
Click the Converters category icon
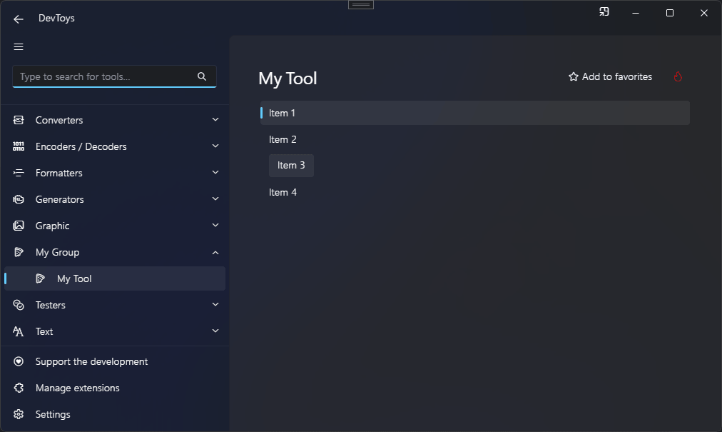(x=19, y=120)
